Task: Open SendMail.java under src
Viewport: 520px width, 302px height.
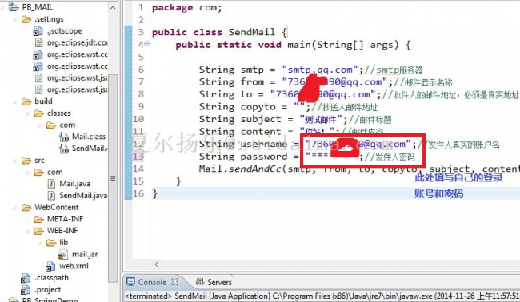Action: (x=83, y=196)
